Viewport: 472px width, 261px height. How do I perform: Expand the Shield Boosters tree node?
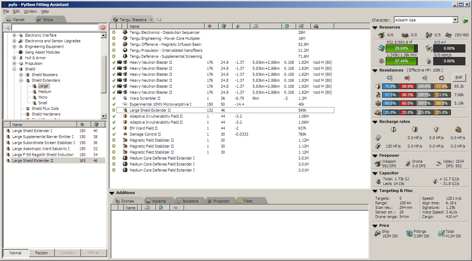[x=21, y=75]
